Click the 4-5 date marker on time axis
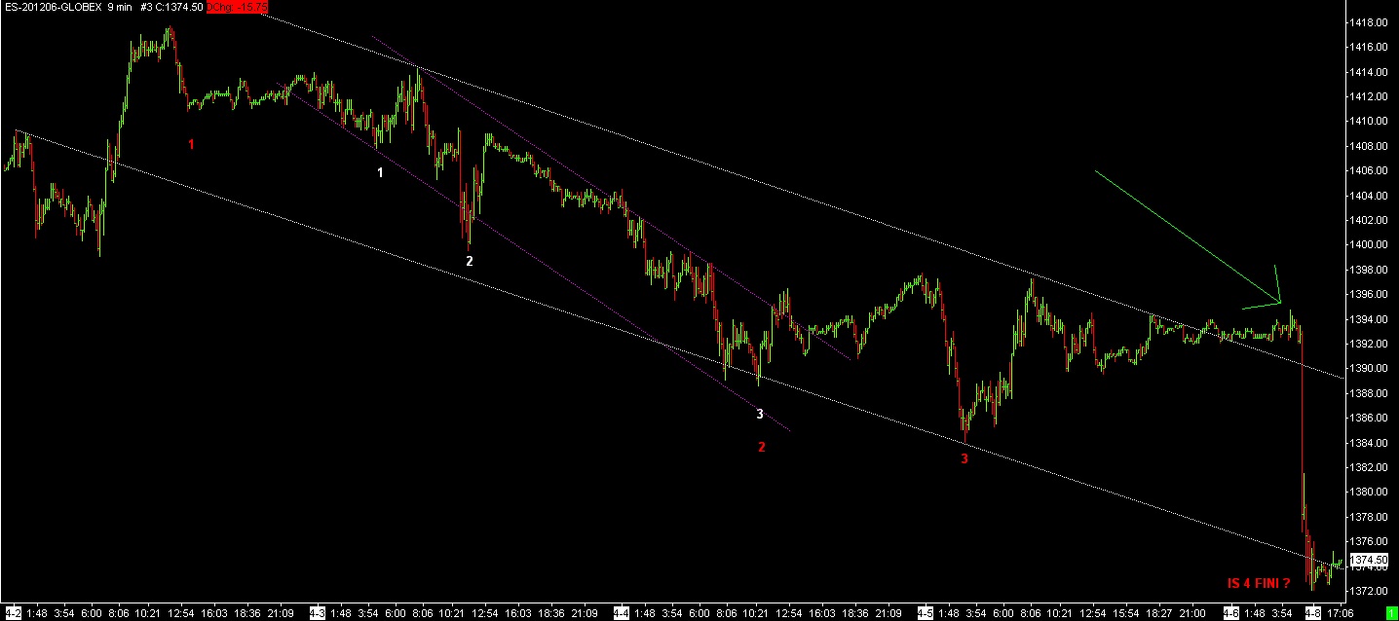The image size is (1399, 621). [926, 614]
